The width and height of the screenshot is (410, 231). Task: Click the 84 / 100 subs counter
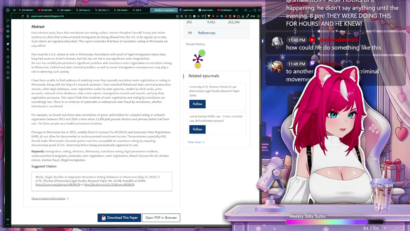[371, 228]
